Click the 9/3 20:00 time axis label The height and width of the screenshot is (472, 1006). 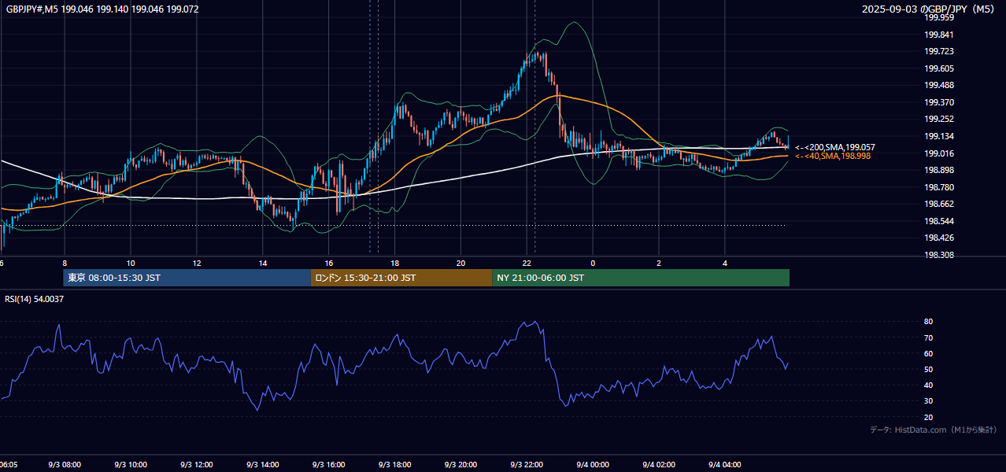(x=461, y=465)
